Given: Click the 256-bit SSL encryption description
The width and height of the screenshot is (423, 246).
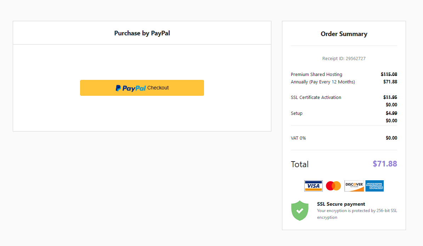Looking at the screenshot, I should [357, 214].
